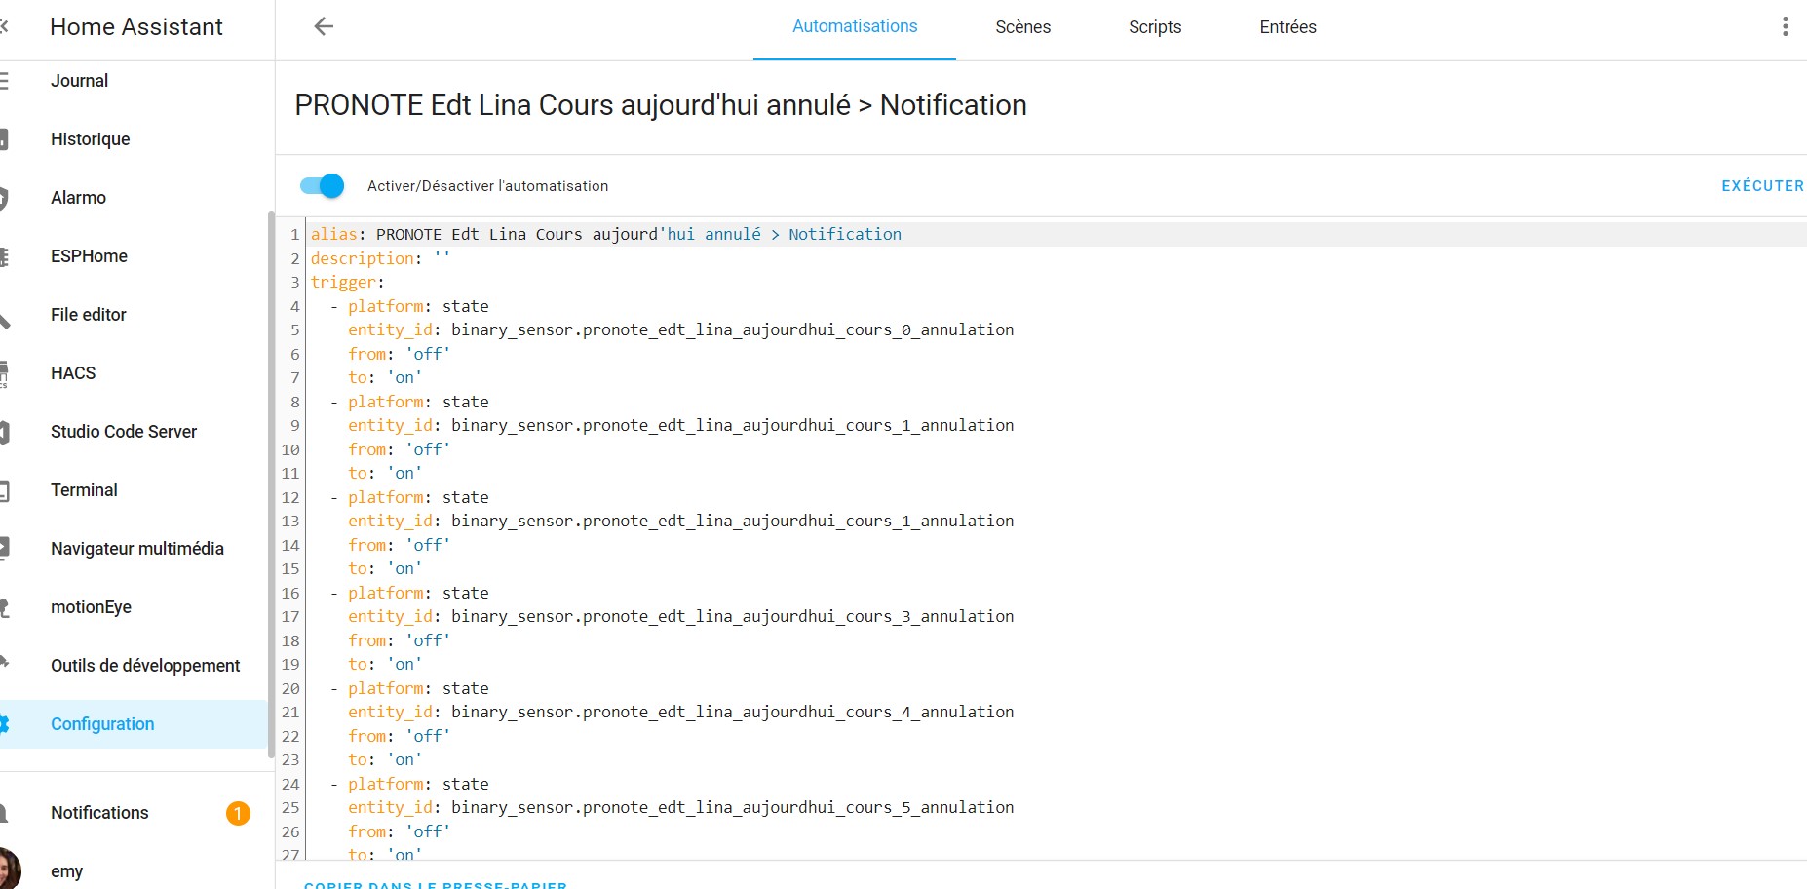Switch to the Scènes tab
This screenshot has width=1807, height=889.
(x=1022, y=27)
